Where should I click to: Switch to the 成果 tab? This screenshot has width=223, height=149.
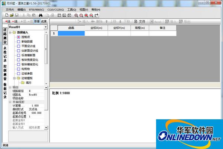tap(44, 22)
